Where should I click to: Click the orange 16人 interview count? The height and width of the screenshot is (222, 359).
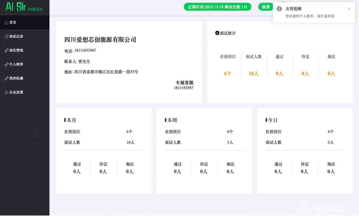point(254,74)
